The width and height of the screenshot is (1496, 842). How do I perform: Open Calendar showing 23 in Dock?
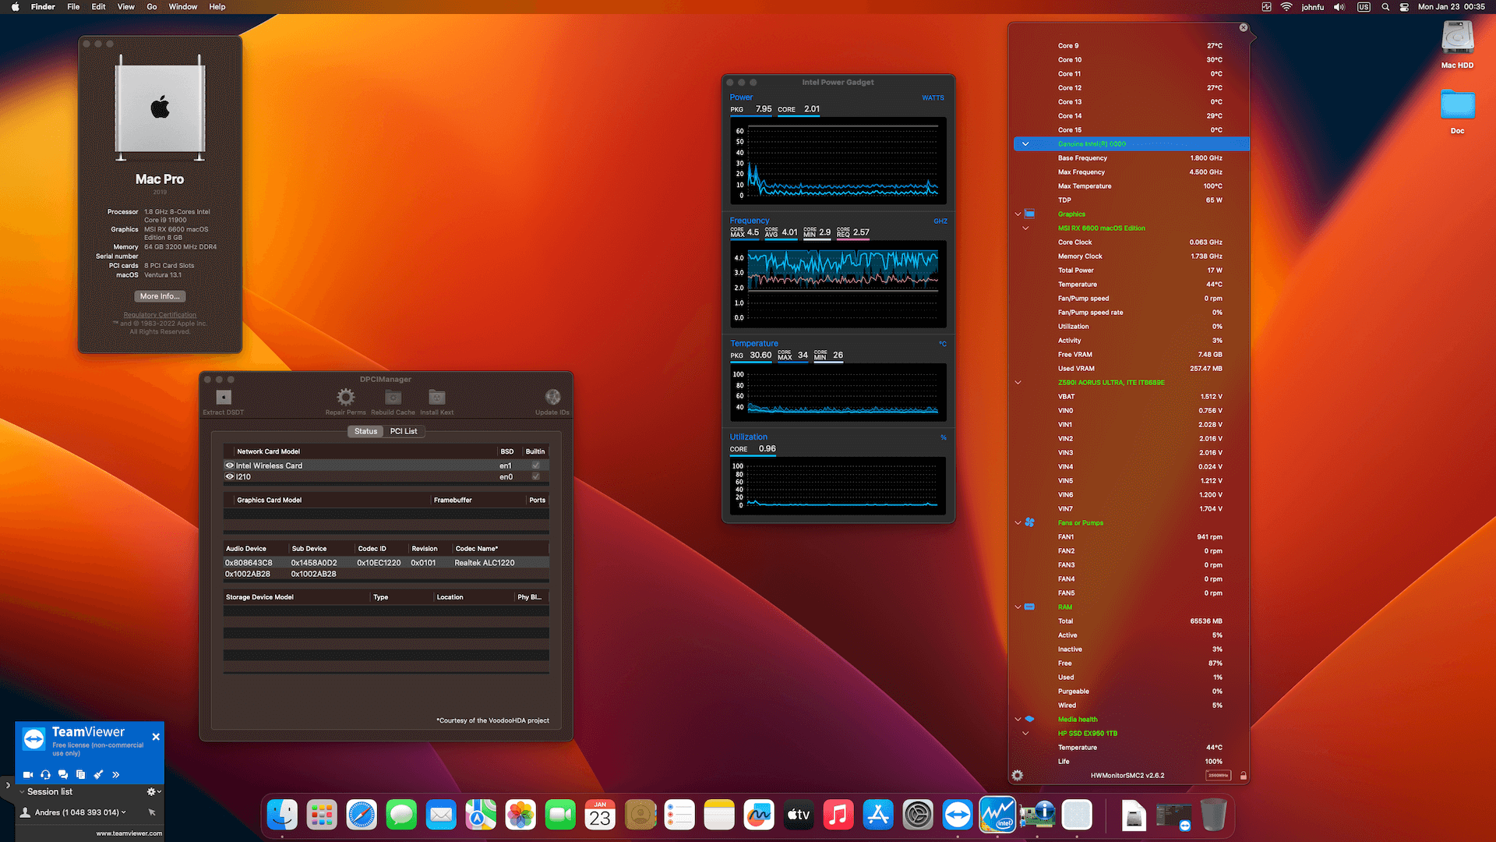pos(600,815)
